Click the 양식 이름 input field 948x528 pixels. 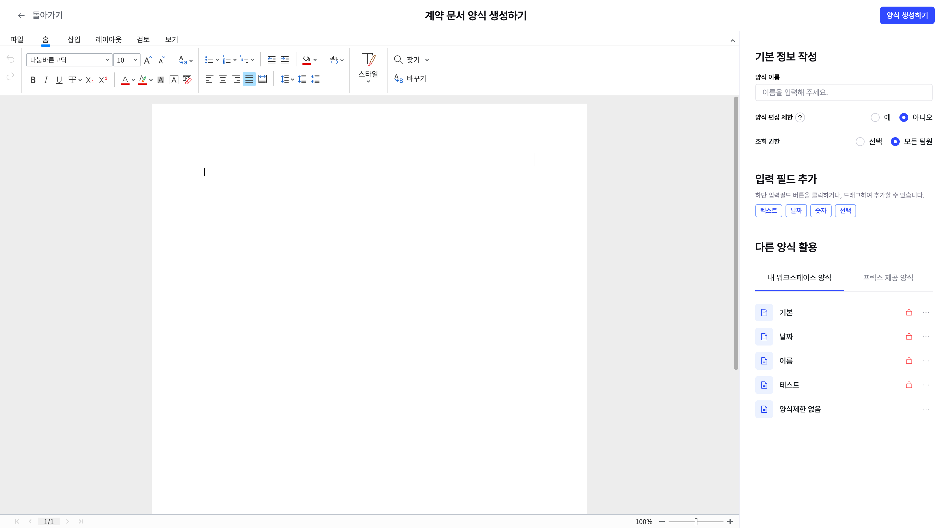click(844, 92)
